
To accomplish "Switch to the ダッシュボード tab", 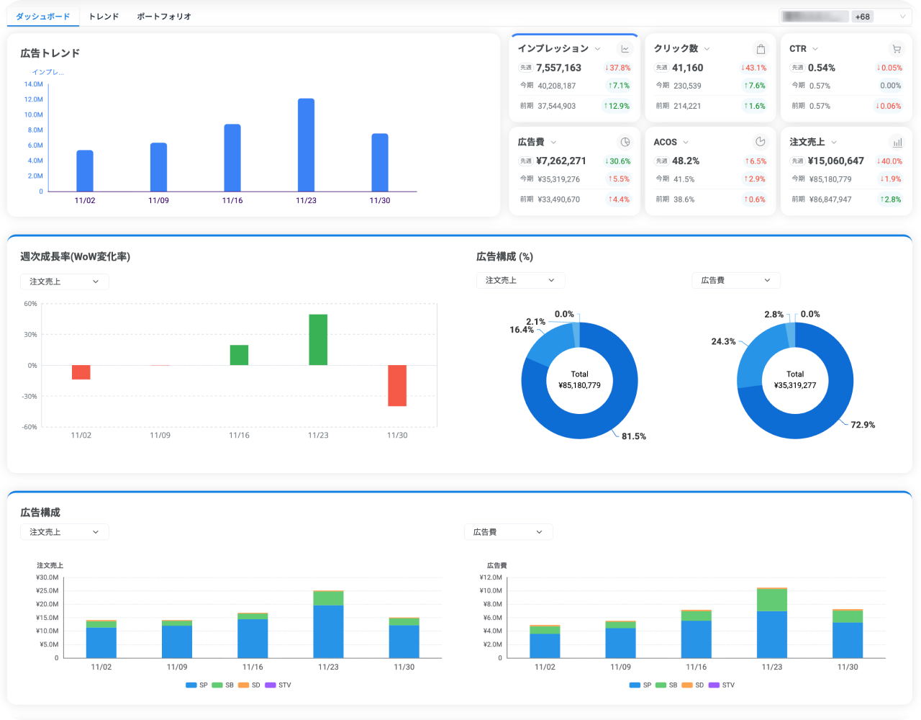I will pos(43,17).
